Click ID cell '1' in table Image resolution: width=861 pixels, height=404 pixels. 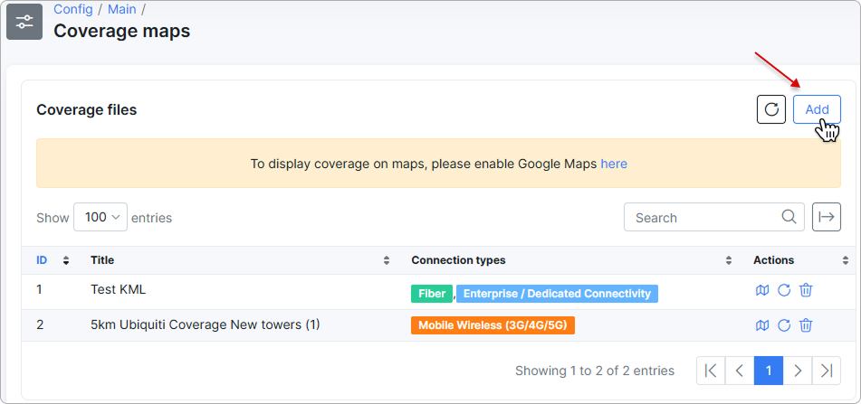(39, 289)
